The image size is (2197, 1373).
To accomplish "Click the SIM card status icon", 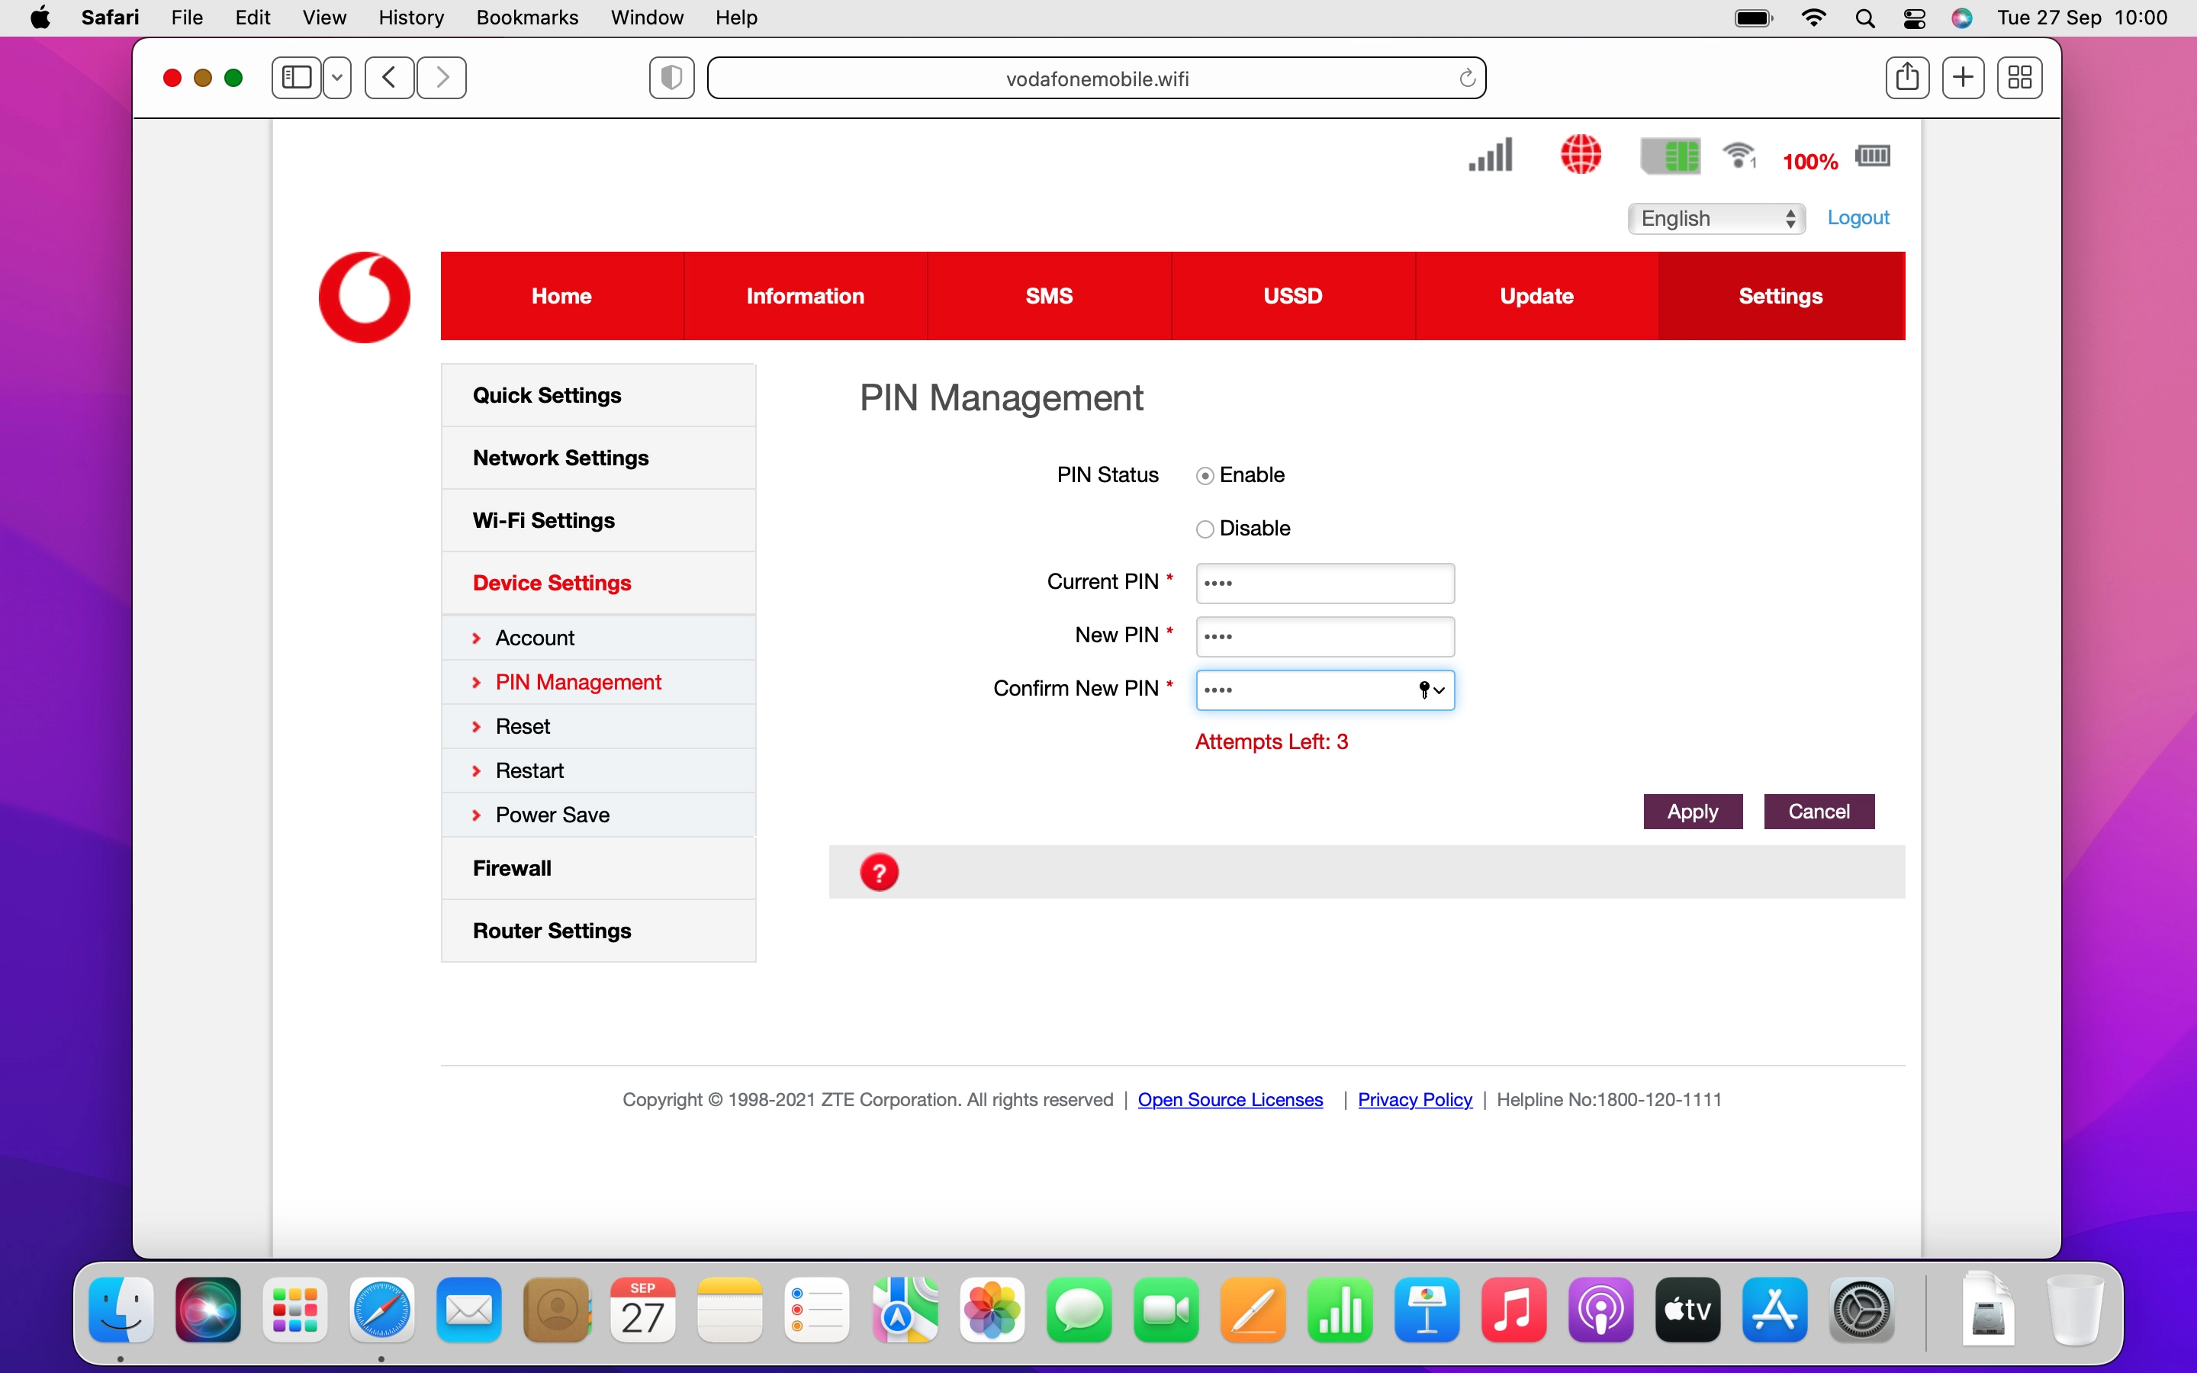I will click(1671, 156).
